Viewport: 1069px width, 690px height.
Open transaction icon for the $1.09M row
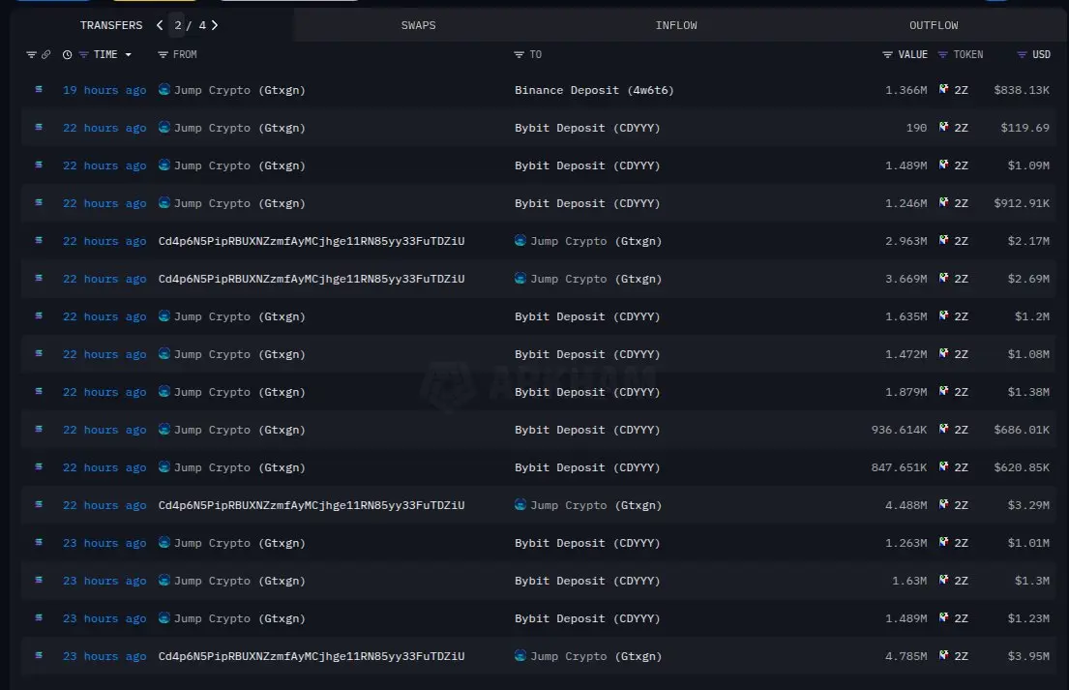39,165
